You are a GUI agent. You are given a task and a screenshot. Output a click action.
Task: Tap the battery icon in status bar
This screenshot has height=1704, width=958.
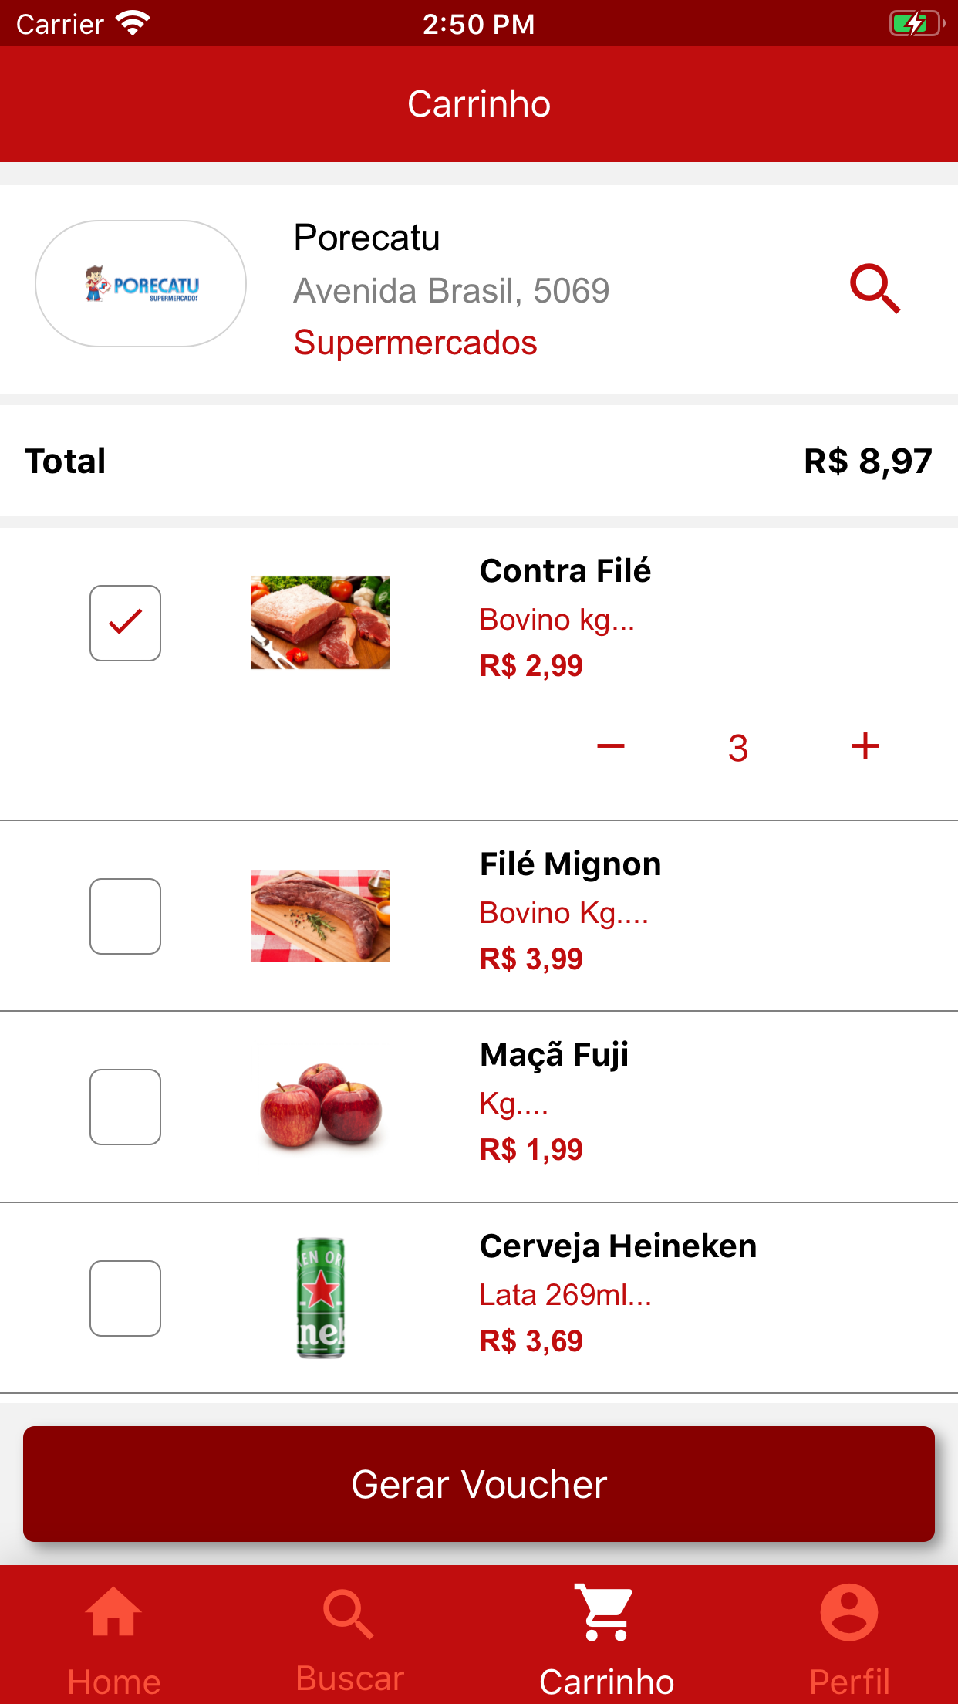tap(916, 24)
